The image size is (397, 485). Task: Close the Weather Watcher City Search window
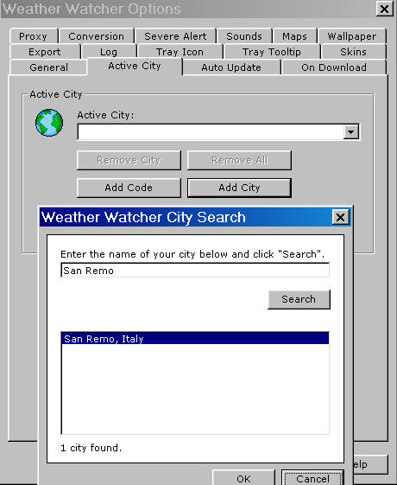[x=341, y=217]
